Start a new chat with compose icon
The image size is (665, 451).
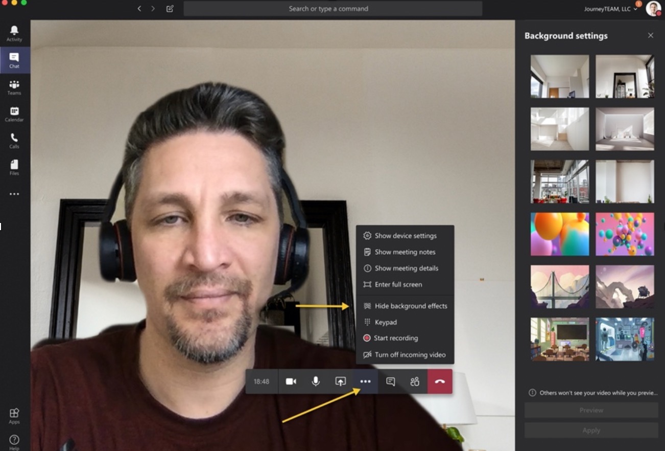170,9
